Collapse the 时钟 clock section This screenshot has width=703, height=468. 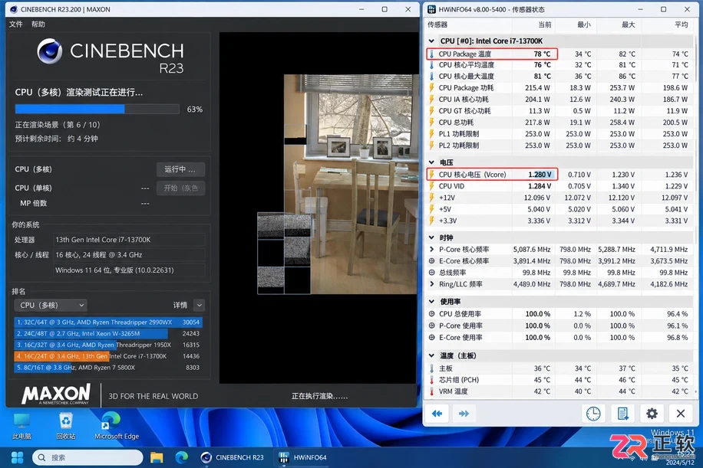[431, 237]
